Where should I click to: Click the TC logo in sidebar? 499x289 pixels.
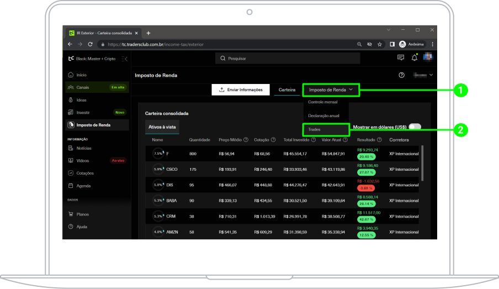71,59
